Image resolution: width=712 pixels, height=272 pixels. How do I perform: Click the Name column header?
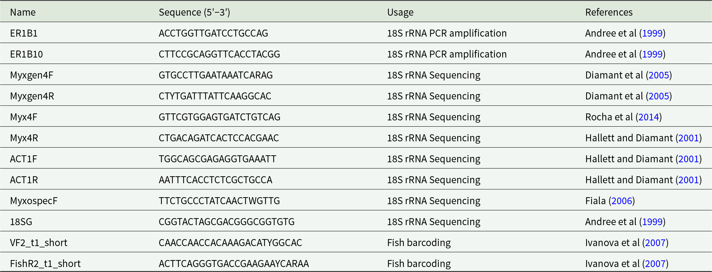point(23,12)
